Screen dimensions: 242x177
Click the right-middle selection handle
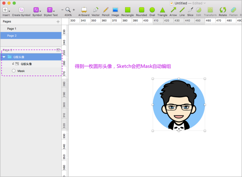pos(205,105)
